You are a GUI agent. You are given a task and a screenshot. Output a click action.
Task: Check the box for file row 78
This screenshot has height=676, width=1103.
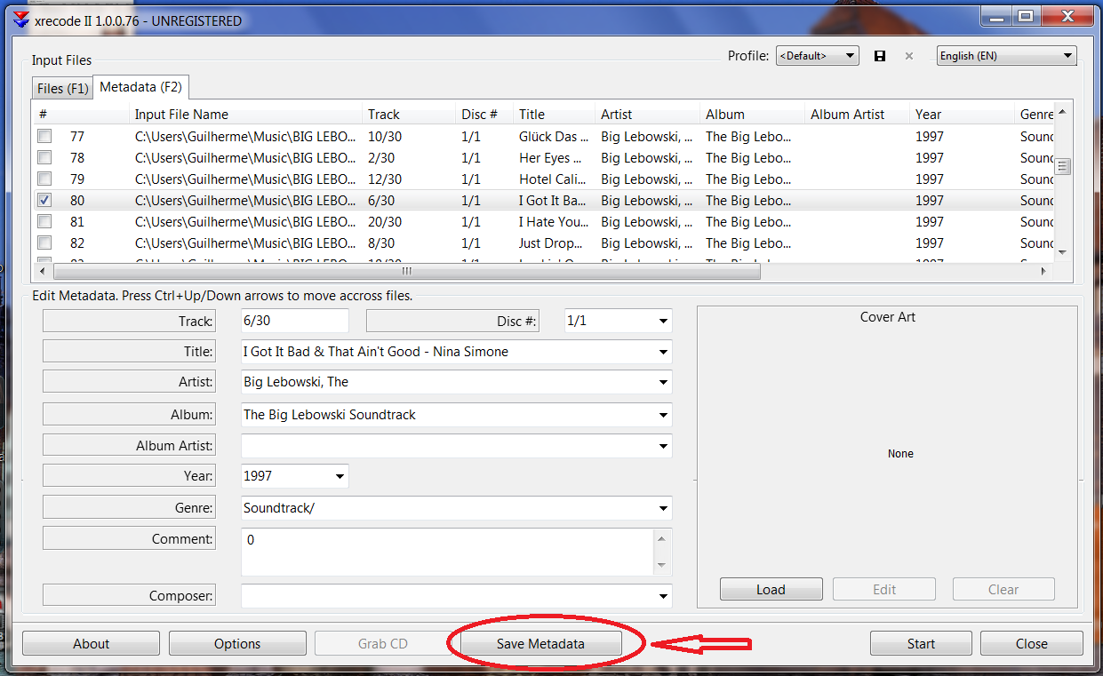click(x=44, y=158)
